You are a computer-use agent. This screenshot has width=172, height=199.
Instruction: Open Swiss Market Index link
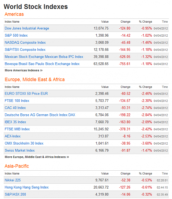pos(20,150)
